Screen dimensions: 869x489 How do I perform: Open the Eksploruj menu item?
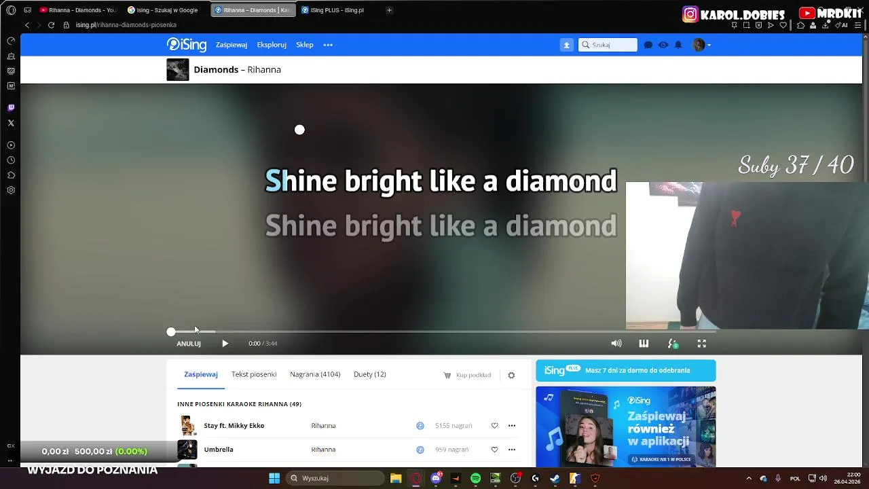pos(272,45)
